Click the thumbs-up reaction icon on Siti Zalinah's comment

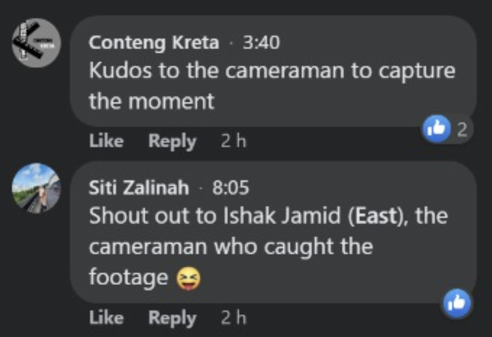tap(457, 304)
